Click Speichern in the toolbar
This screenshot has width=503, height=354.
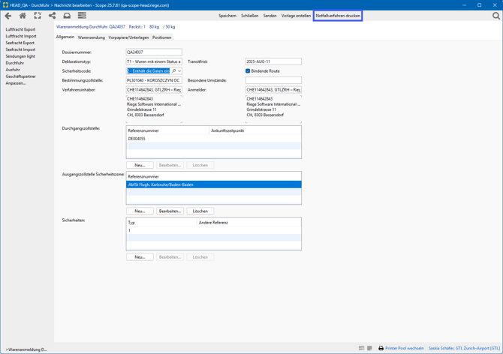pyautogui.click(x=227, y=16)
